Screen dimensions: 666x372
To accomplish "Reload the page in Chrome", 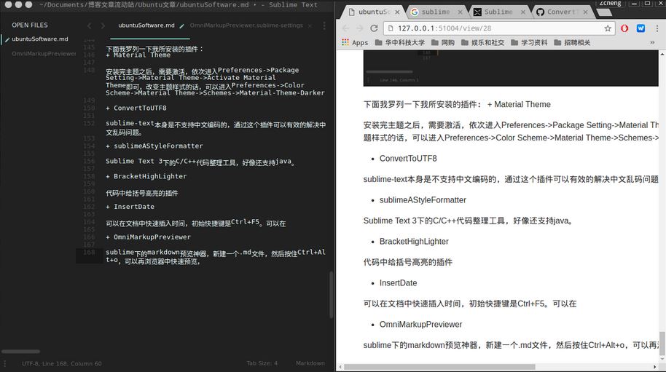I will pyautogui.click(x=374, y=28).
